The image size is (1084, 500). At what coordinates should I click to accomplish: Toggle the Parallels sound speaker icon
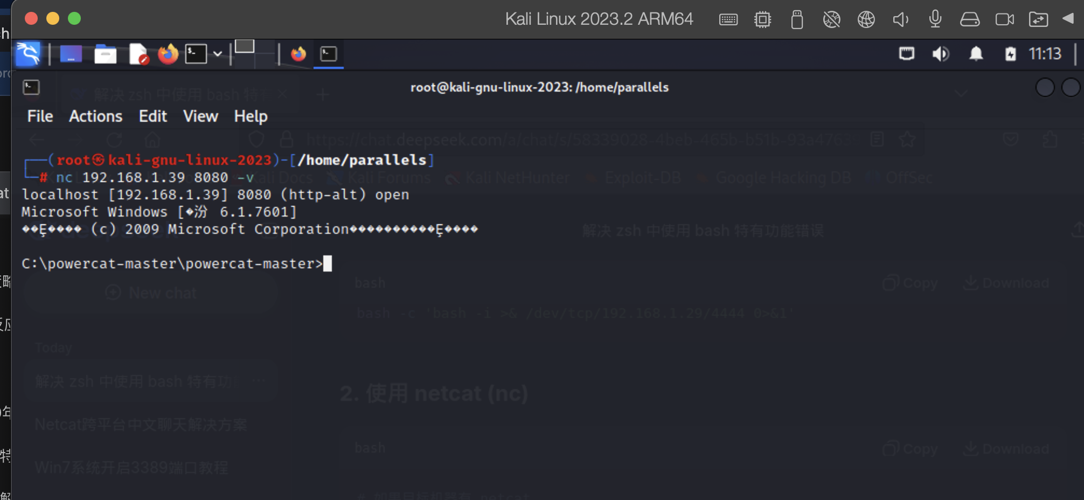point(901,19)
